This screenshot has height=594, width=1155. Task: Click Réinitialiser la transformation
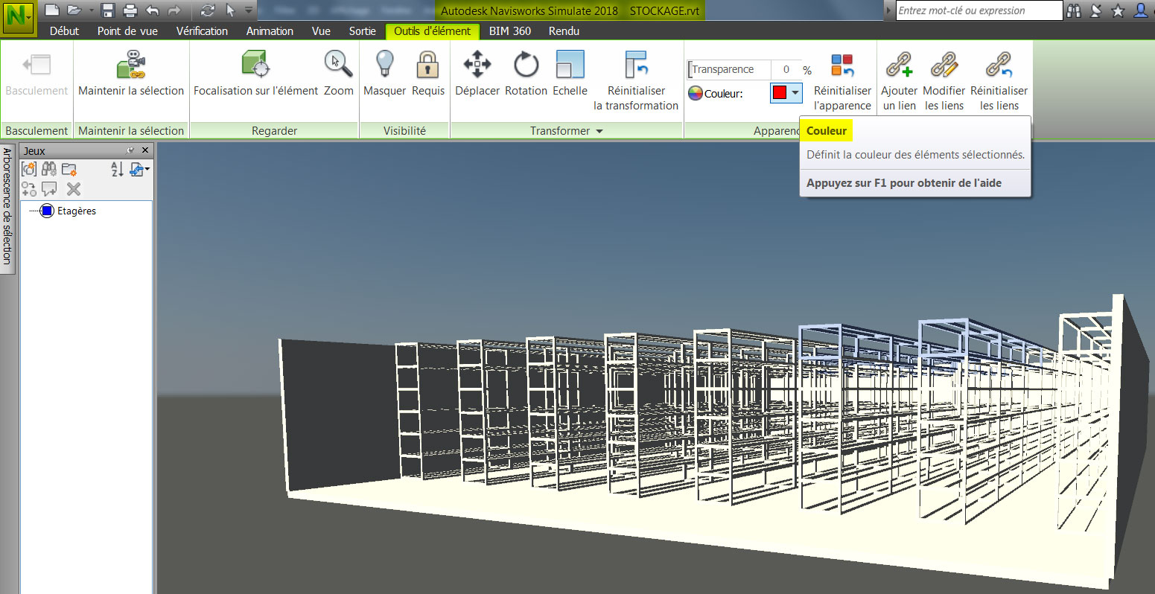click(x=636, y=80)
